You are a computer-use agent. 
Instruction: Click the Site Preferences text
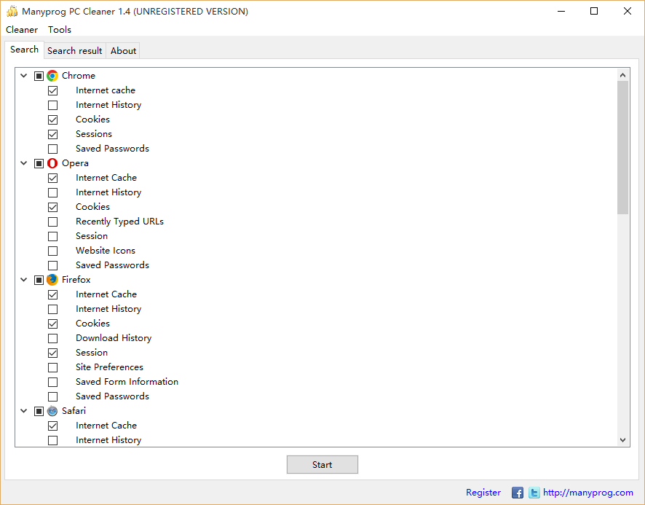coord(110,367)
